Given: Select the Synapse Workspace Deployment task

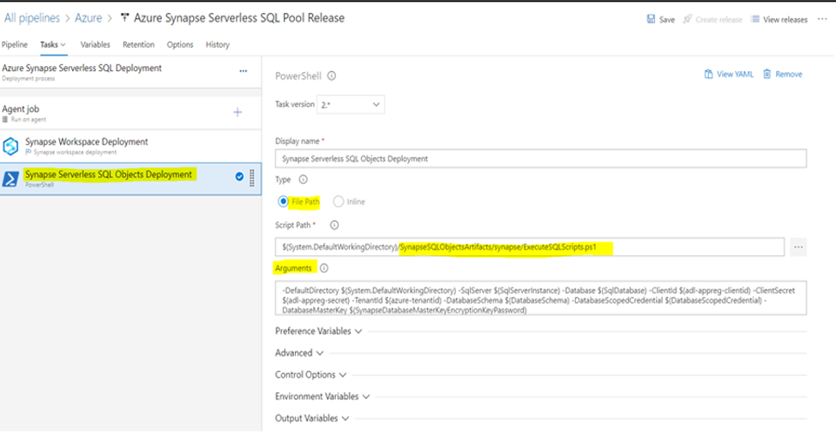Looking at the screenshot, I should pos(130,146).
